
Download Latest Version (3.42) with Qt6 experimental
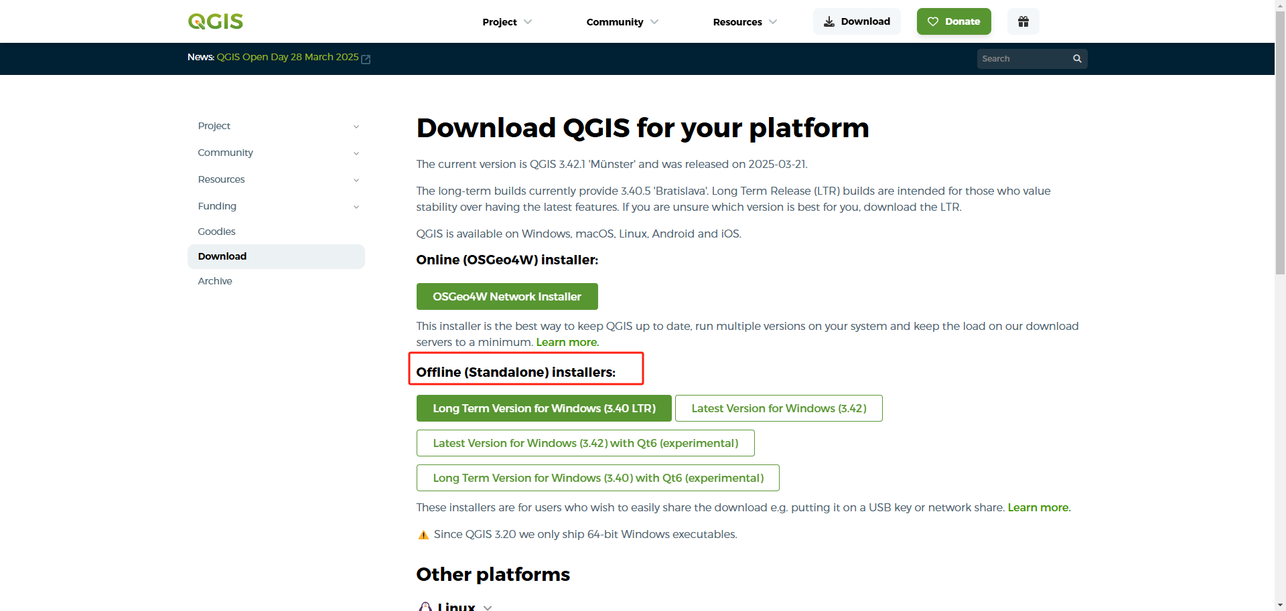point(585,443)
